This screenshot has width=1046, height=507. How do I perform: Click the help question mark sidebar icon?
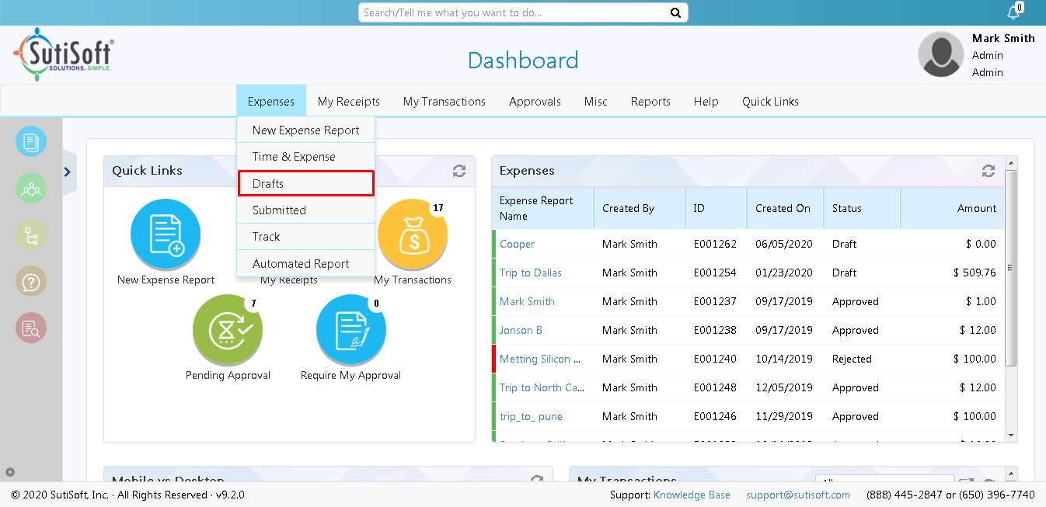pos(31,281)
